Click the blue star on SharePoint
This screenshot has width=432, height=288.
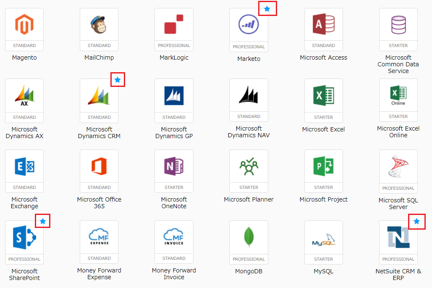tap(43, 221)
